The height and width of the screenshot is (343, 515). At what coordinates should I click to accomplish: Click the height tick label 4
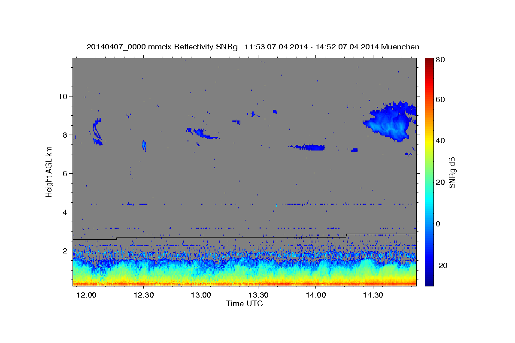[66, 212]
